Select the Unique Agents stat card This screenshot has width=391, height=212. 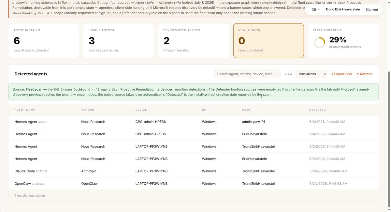(119, 41)
